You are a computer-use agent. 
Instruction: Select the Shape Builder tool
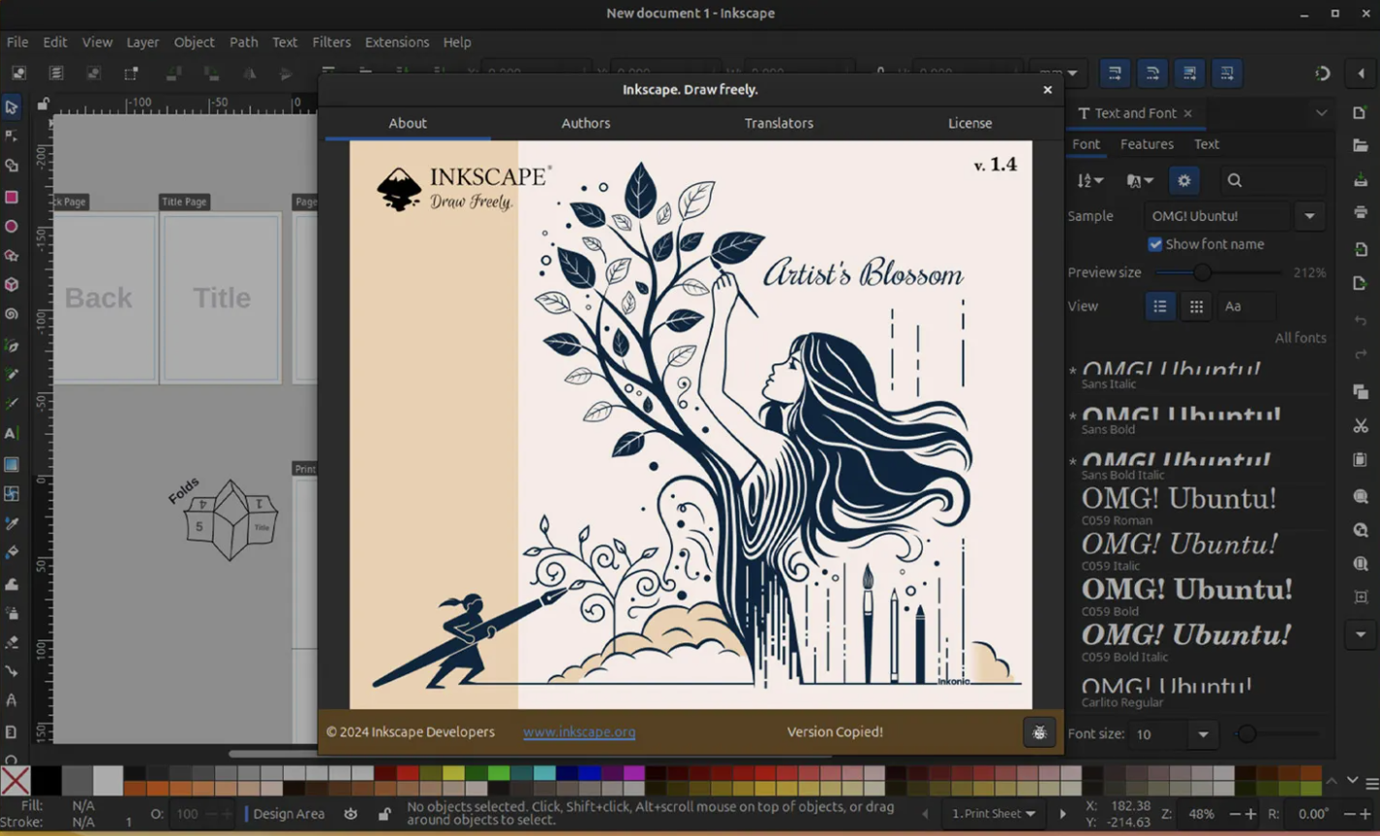[11, 167]
